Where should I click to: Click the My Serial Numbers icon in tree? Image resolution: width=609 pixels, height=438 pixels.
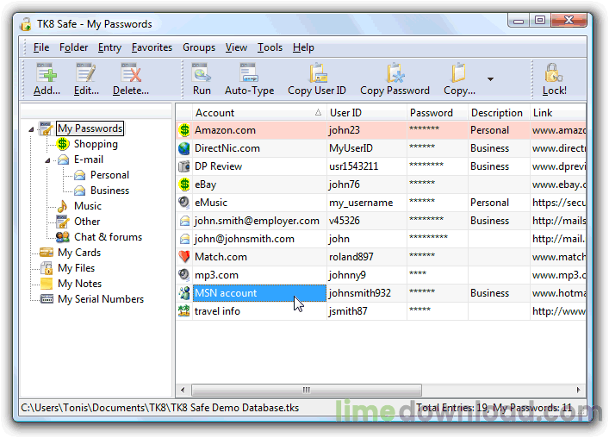[47, 299]
